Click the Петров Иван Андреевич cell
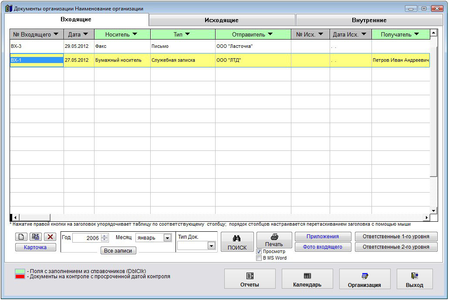Screen dimensions: 449x300 pos(401,60)
